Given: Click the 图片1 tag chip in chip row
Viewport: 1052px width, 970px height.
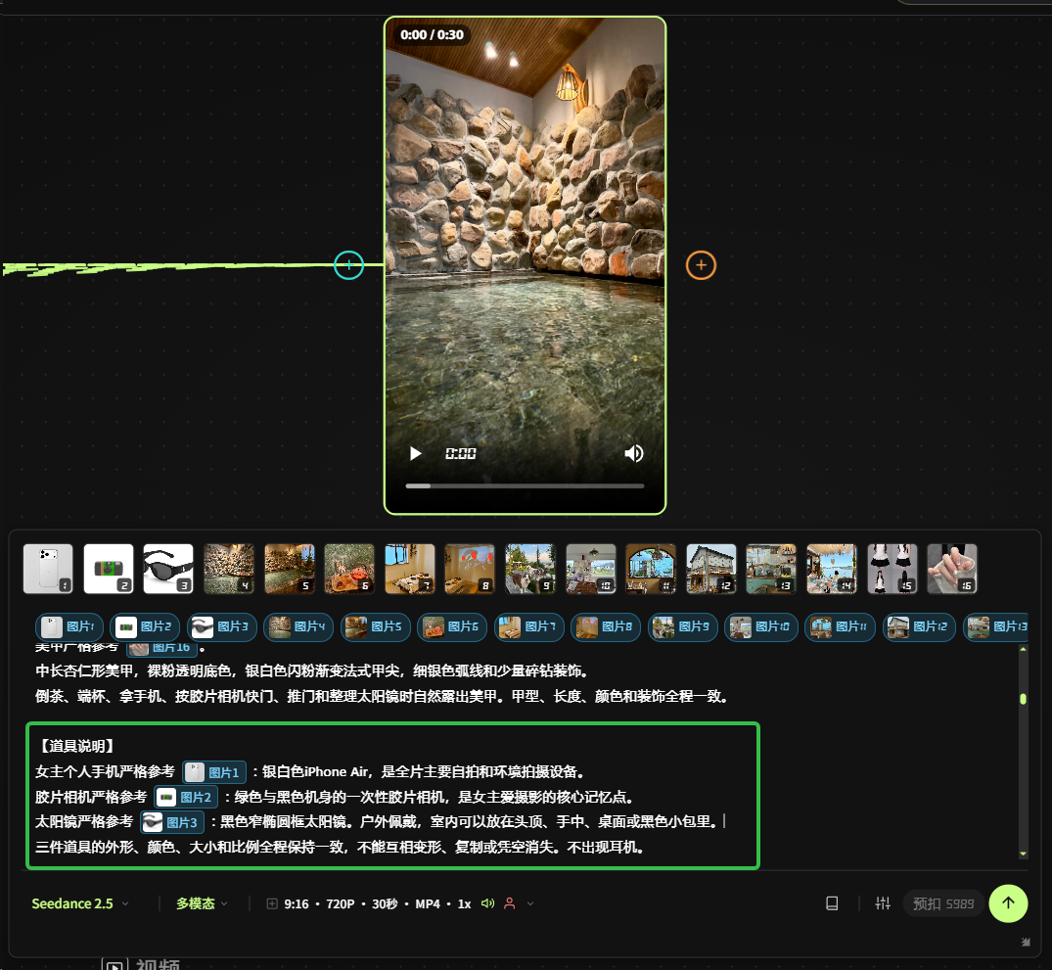Looking at the screenshot, I should tap(69, 627).
